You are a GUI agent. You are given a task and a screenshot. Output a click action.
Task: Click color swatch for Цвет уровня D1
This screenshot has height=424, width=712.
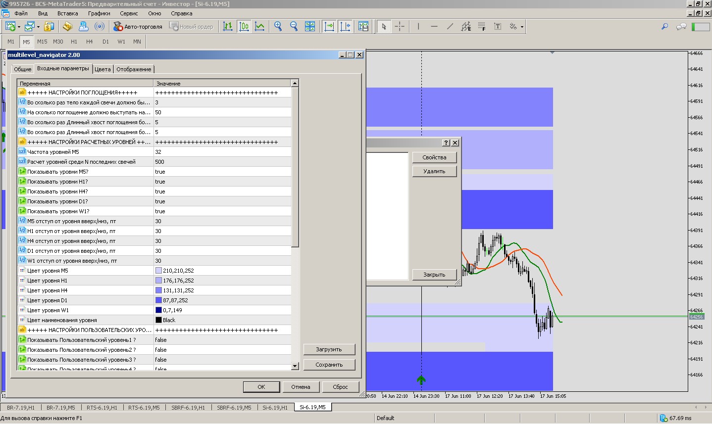(159, 300)
